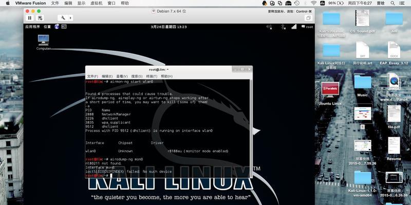Select the Music folder on the desktop
The image size is (411, 205).
(363, 86)
